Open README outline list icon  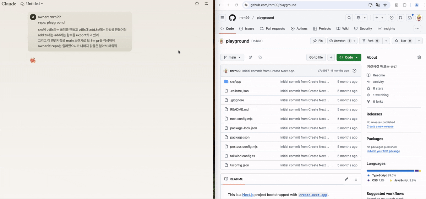tap(355, 179)
